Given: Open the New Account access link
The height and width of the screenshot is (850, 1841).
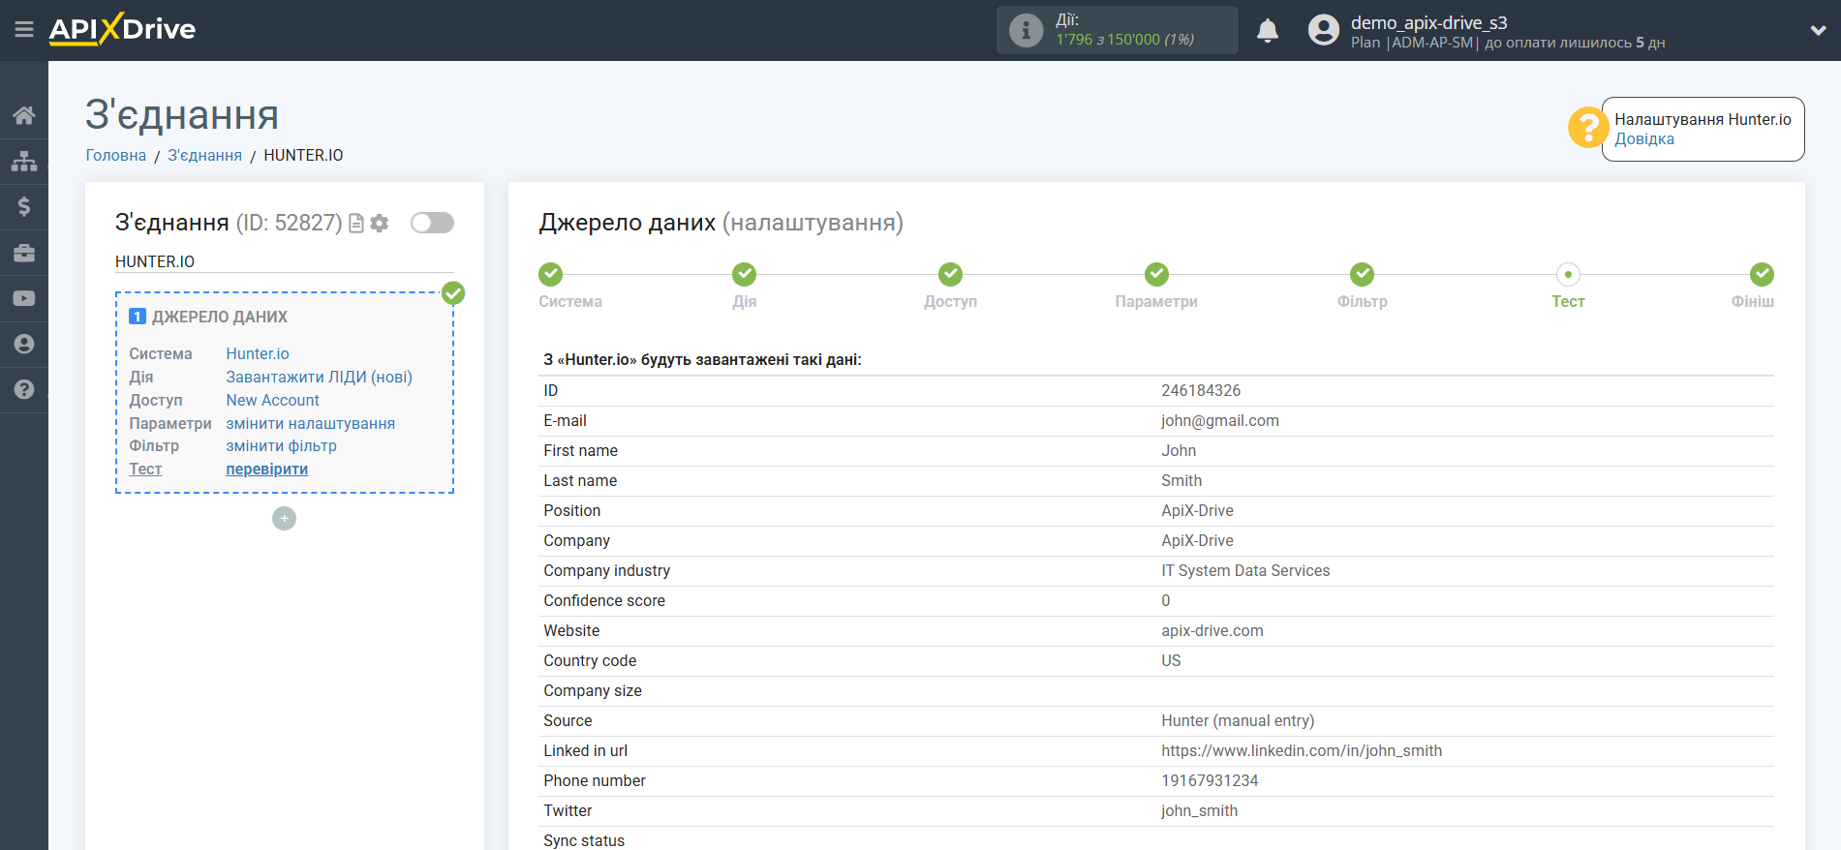Looking at the screenshot, I should (273, 400).
